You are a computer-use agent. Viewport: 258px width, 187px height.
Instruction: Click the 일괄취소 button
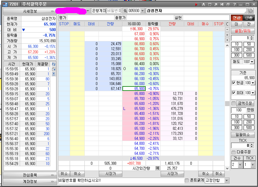(x=243, y=135)
